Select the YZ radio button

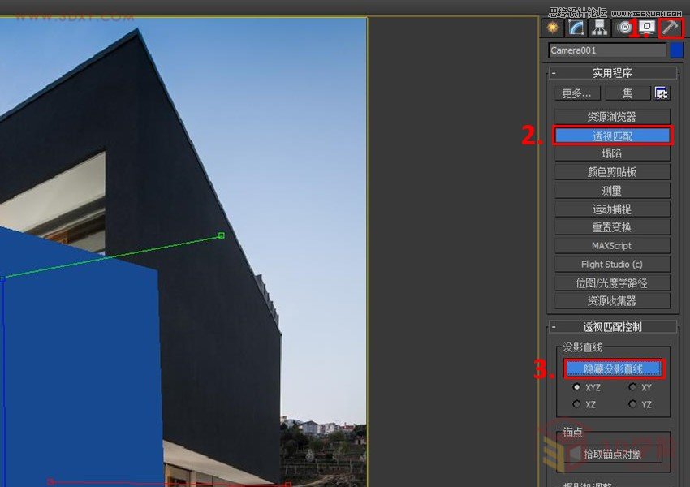(633, 404)
